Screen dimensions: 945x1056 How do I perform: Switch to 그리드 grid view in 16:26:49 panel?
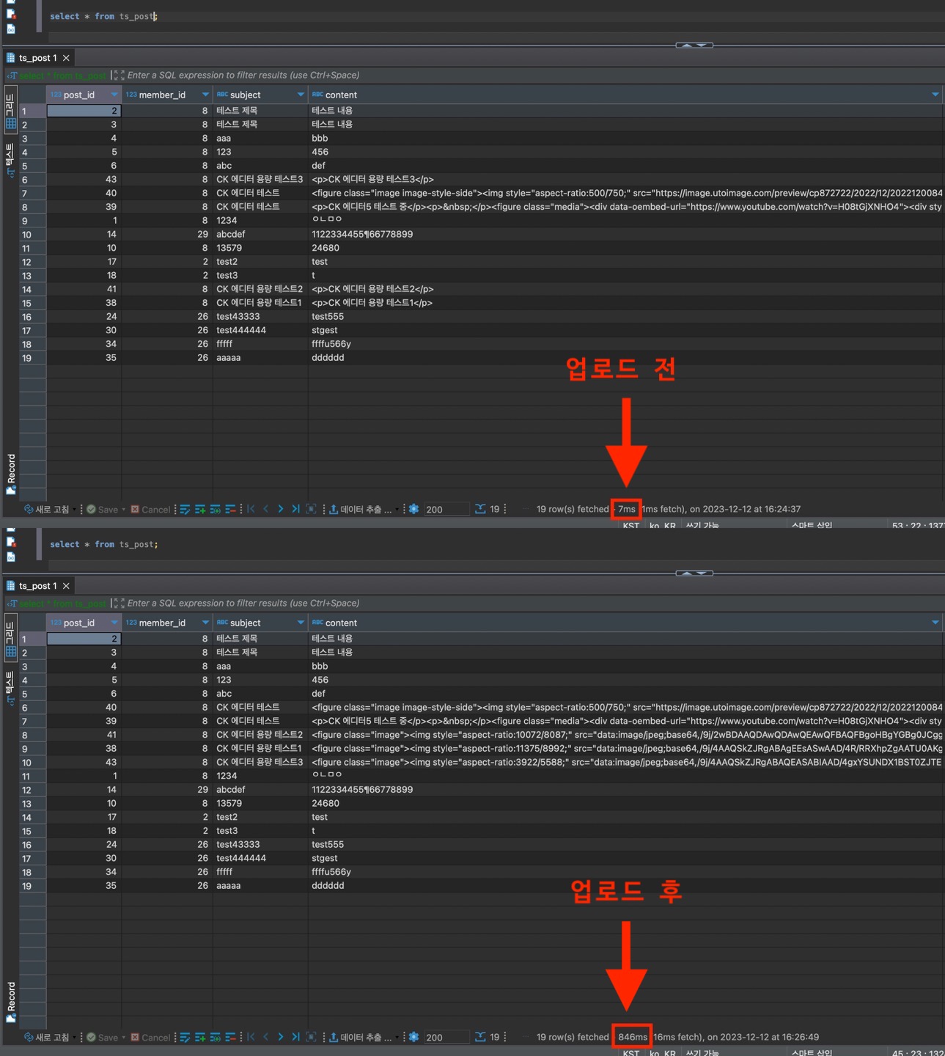coord(10,637)
